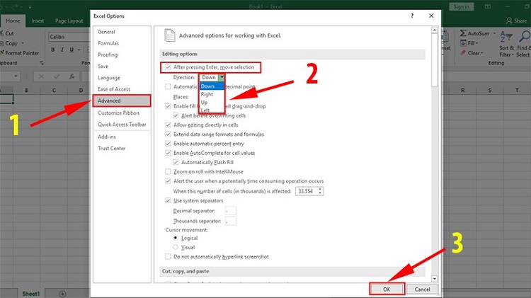Screen dimensions: 531x298
Task: Close the Excel Options dialog
Action: (431, 16)
